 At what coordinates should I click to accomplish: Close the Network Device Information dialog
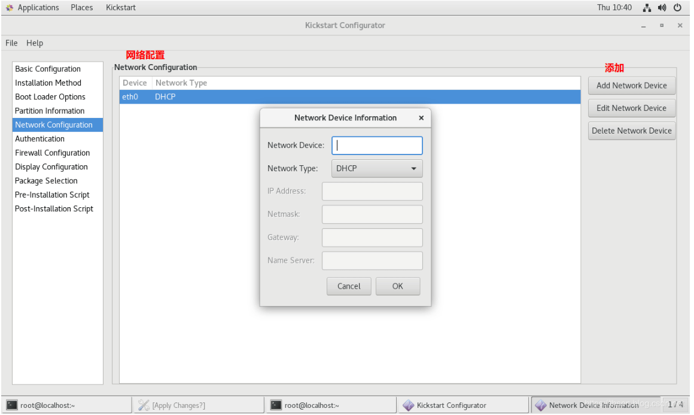point(421,118)
